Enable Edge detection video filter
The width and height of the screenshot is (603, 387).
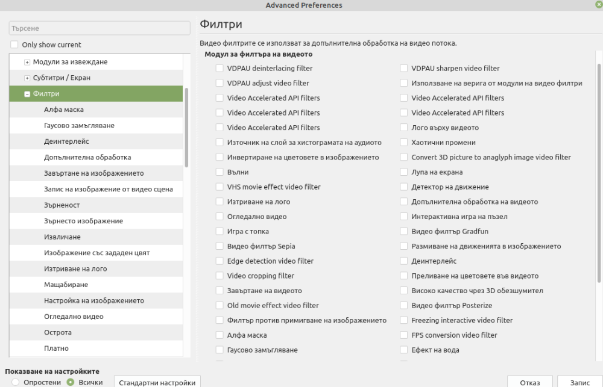(x=219, y=261)
